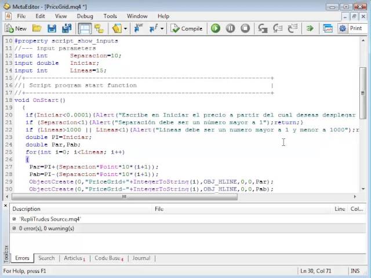Click the MQL wizard styler icon
371x278 pixels.
(117, 28)
